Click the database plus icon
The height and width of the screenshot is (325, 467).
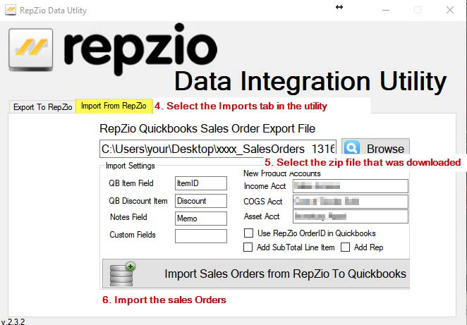tap(122, 274)
